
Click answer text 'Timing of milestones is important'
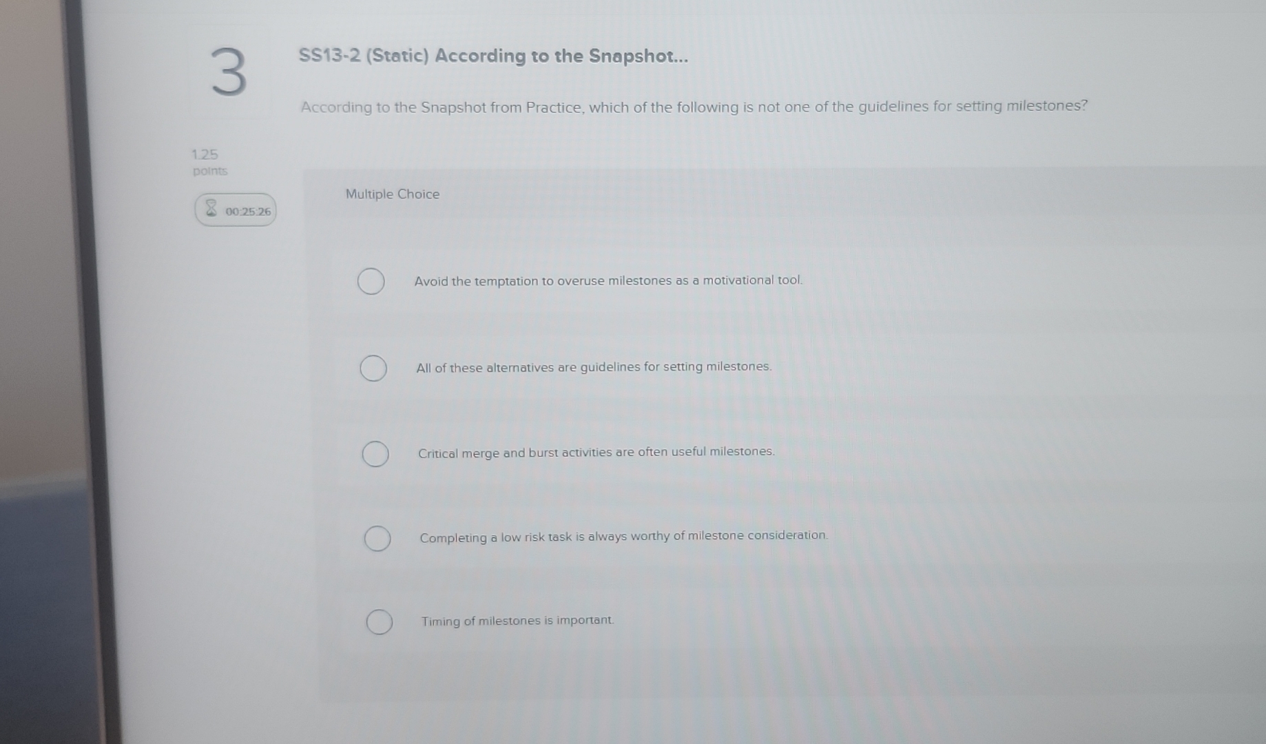point(518,621)
